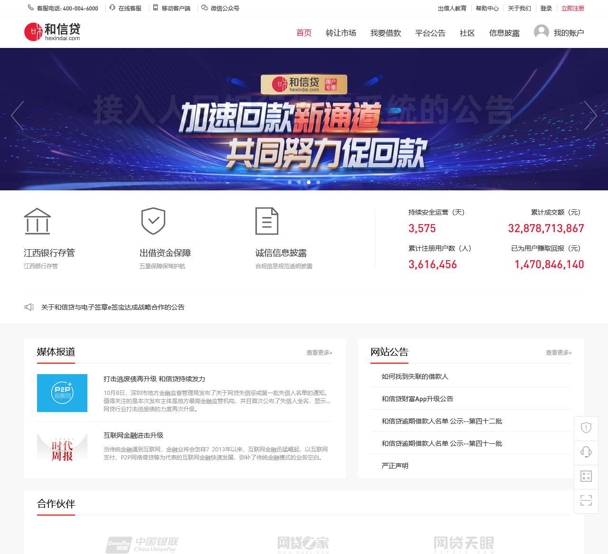The image size is (608, 554).
Task: Open the 严正声明 notice
Action: click(x=395, y=466)
